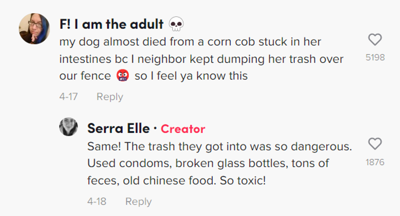This screenshot has width=400, height=216.
Task: Click the skull emoji beside the username
Action: coord(176,24)
